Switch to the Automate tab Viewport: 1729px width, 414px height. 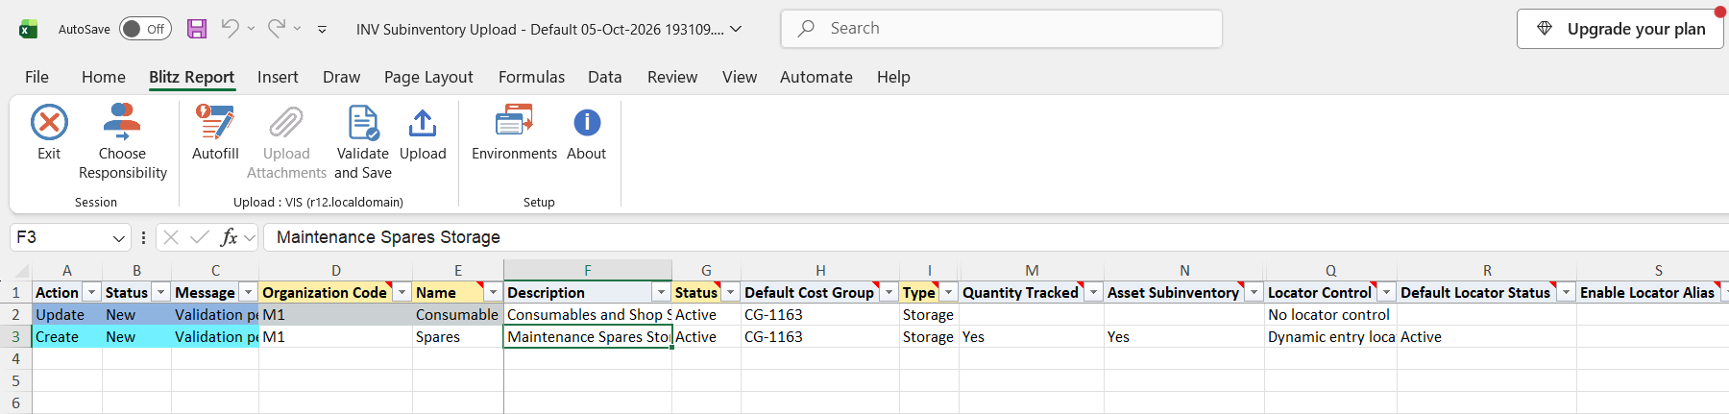pos(816,77)
